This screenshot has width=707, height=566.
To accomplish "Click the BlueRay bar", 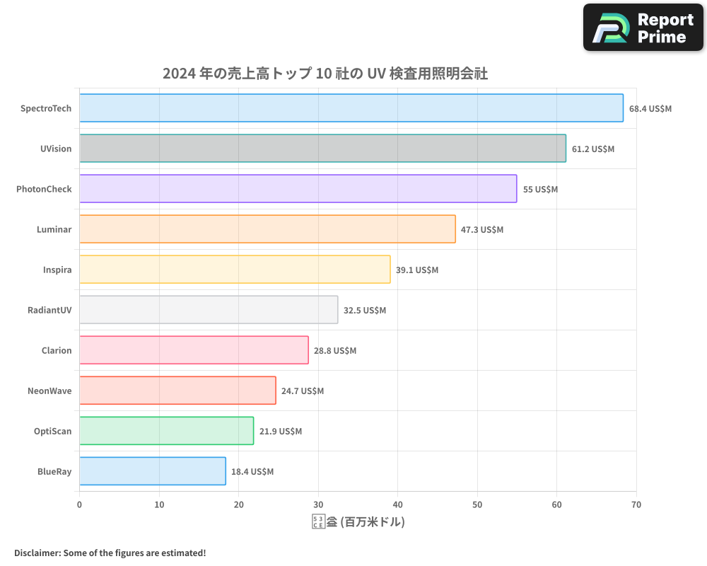I will coord(153,471).
